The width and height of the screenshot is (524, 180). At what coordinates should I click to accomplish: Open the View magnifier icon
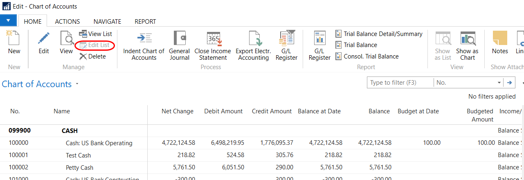[x=66, y=38]
